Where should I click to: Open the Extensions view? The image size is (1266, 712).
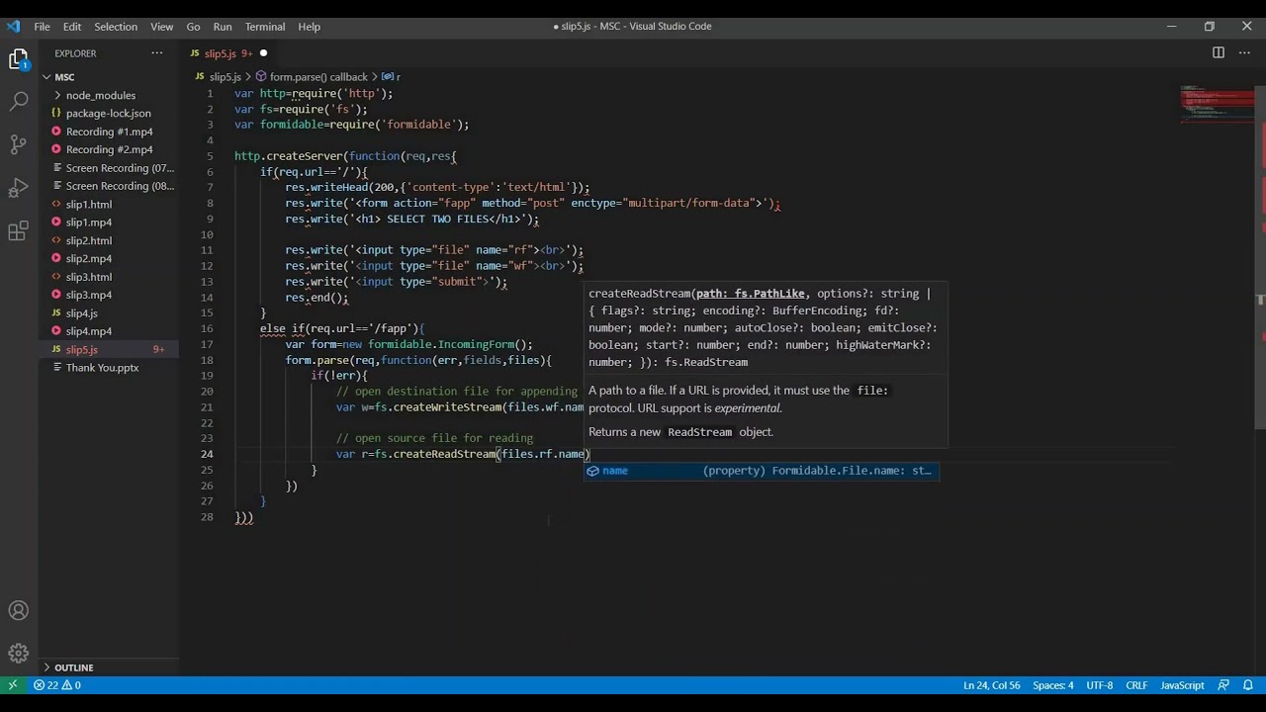tap(19, 231)
